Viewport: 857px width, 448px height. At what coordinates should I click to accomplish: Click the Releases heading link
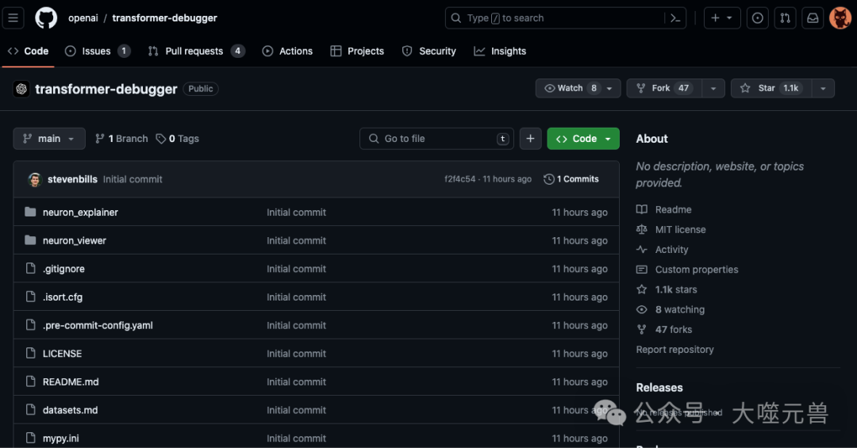coord(659,388)
